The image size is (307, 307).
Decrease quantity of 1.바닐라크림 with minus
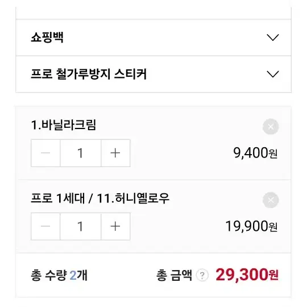pos(45,153)
